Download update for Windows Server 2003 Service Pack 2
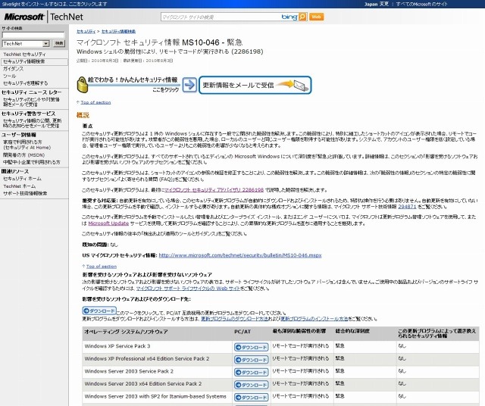The height and width of the screenshot is (406, 485). coord(251,373)
